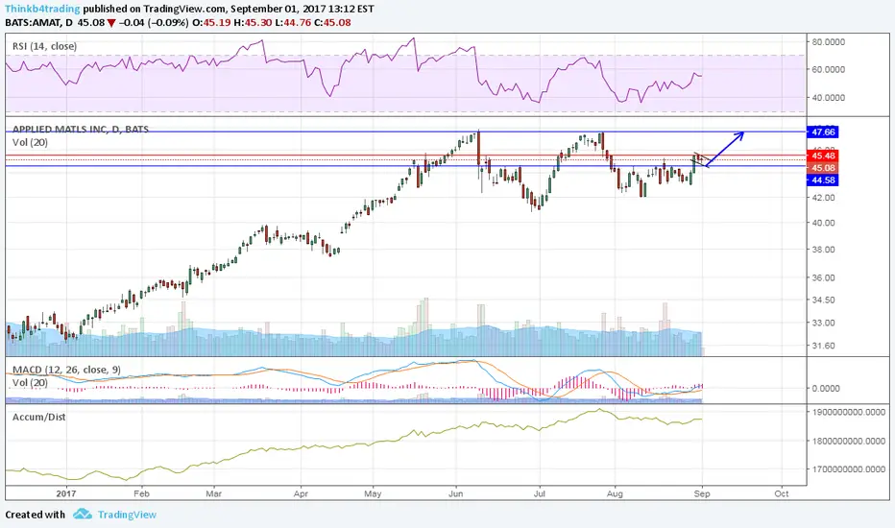Select the APPLIED MATLS INC, D, BATS title

tap(81, 129)
